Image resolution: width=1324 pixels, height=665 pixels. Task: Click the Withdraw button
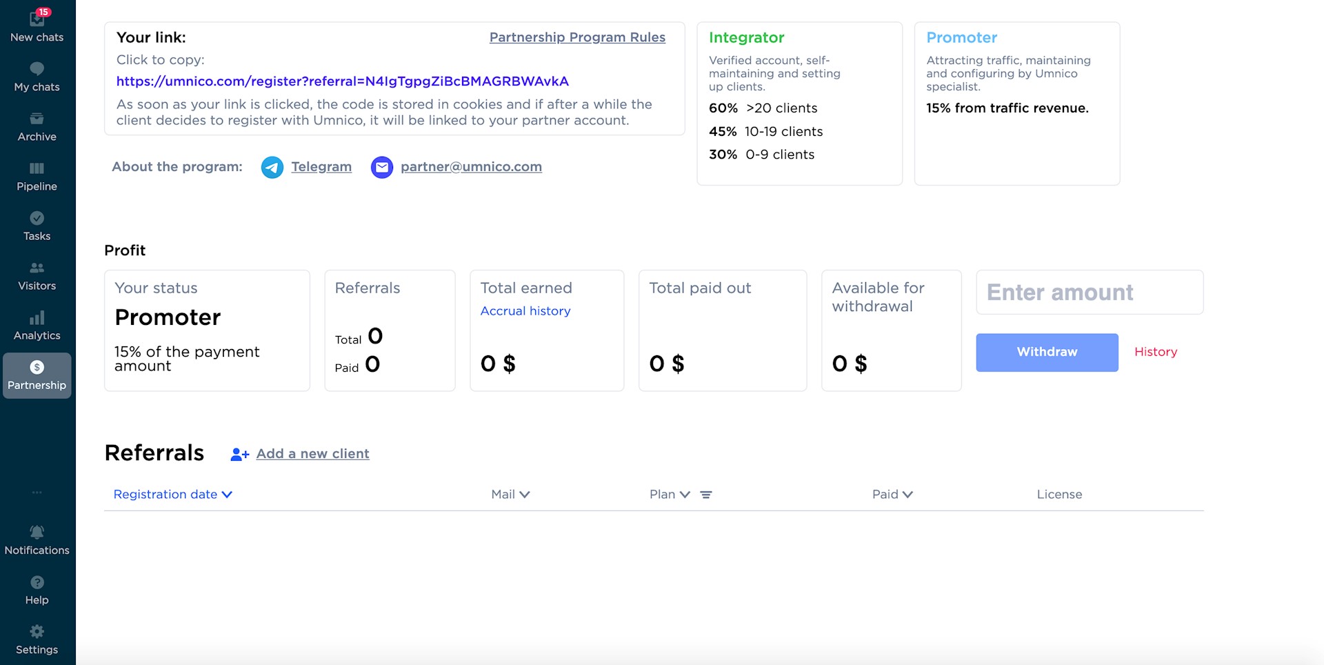[1047, 353]
